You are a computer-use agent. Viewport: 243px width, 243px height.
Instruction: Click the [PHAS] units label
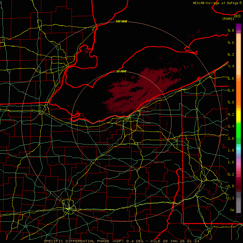coord(228,19)
